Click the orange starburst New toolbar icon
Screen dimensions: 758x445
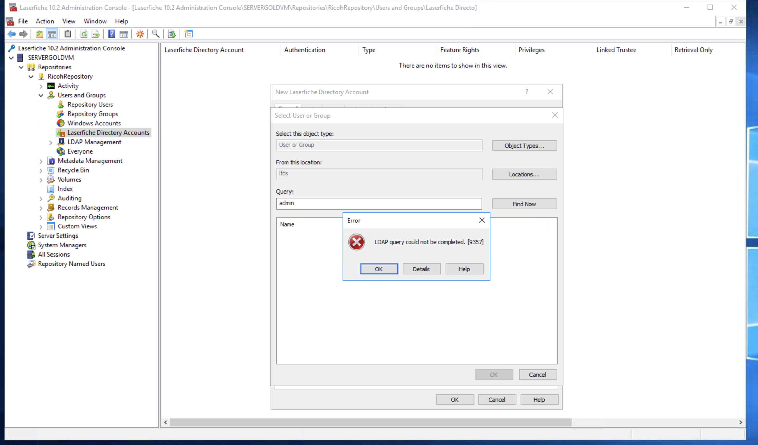pyautogui.click(x=140, y=34)
